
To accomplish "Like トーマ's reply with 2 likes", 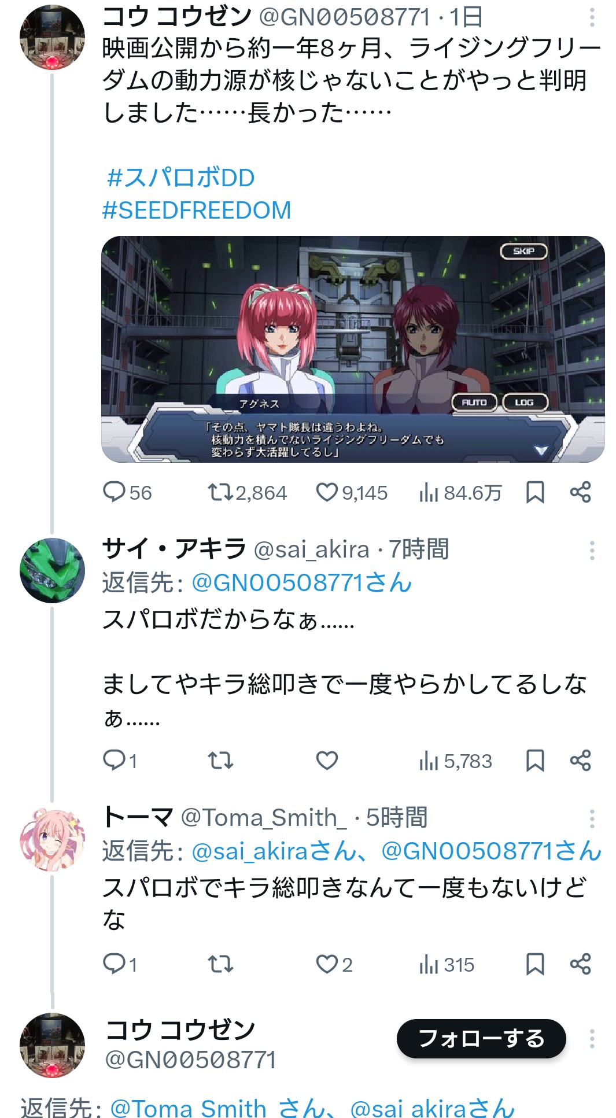I will (327, 964).
